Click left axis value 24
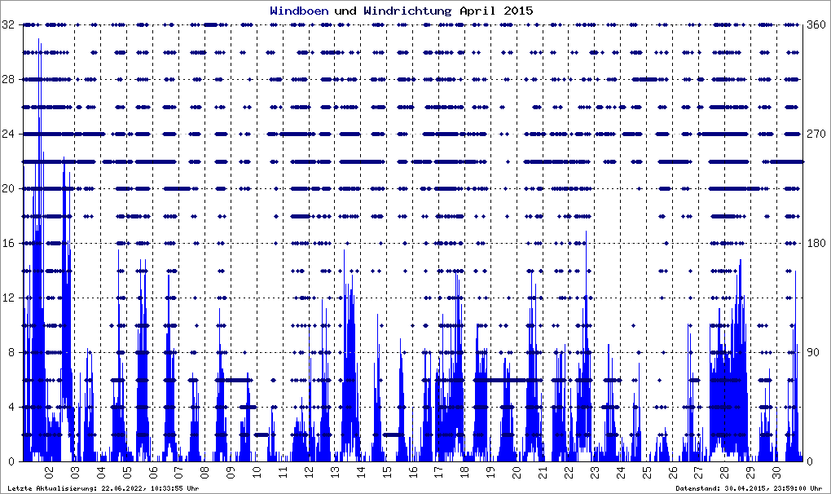The height and width of the screenshot is (494, 831). coord(8,134)
